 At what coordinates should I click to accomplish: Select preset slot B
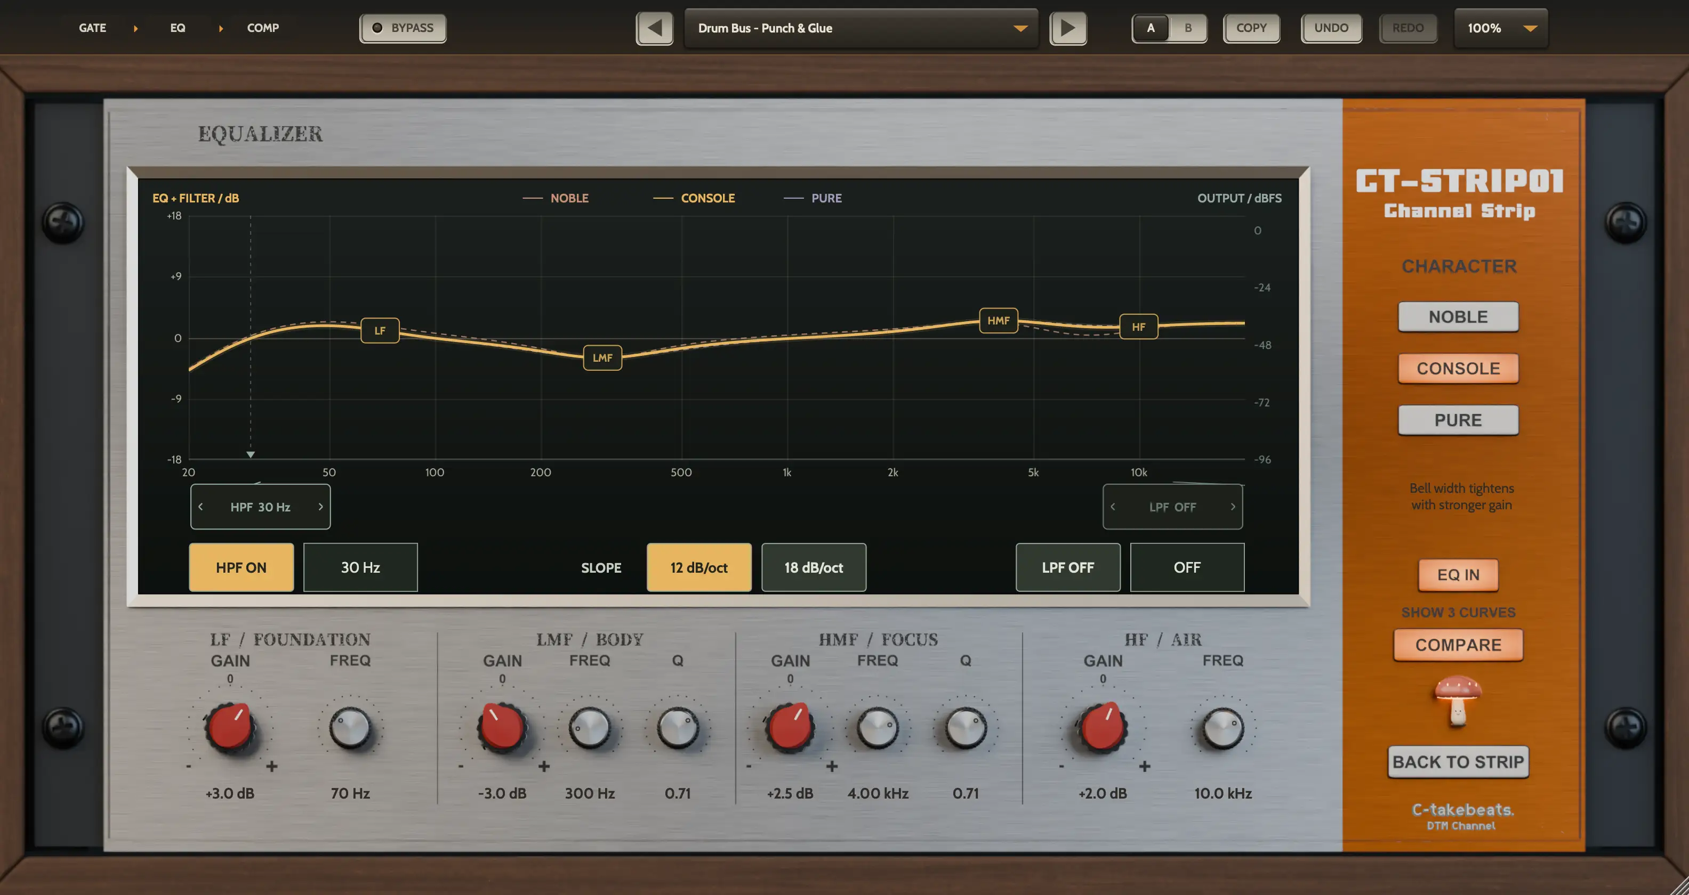pyautogui.click(x=1188, y=28)
